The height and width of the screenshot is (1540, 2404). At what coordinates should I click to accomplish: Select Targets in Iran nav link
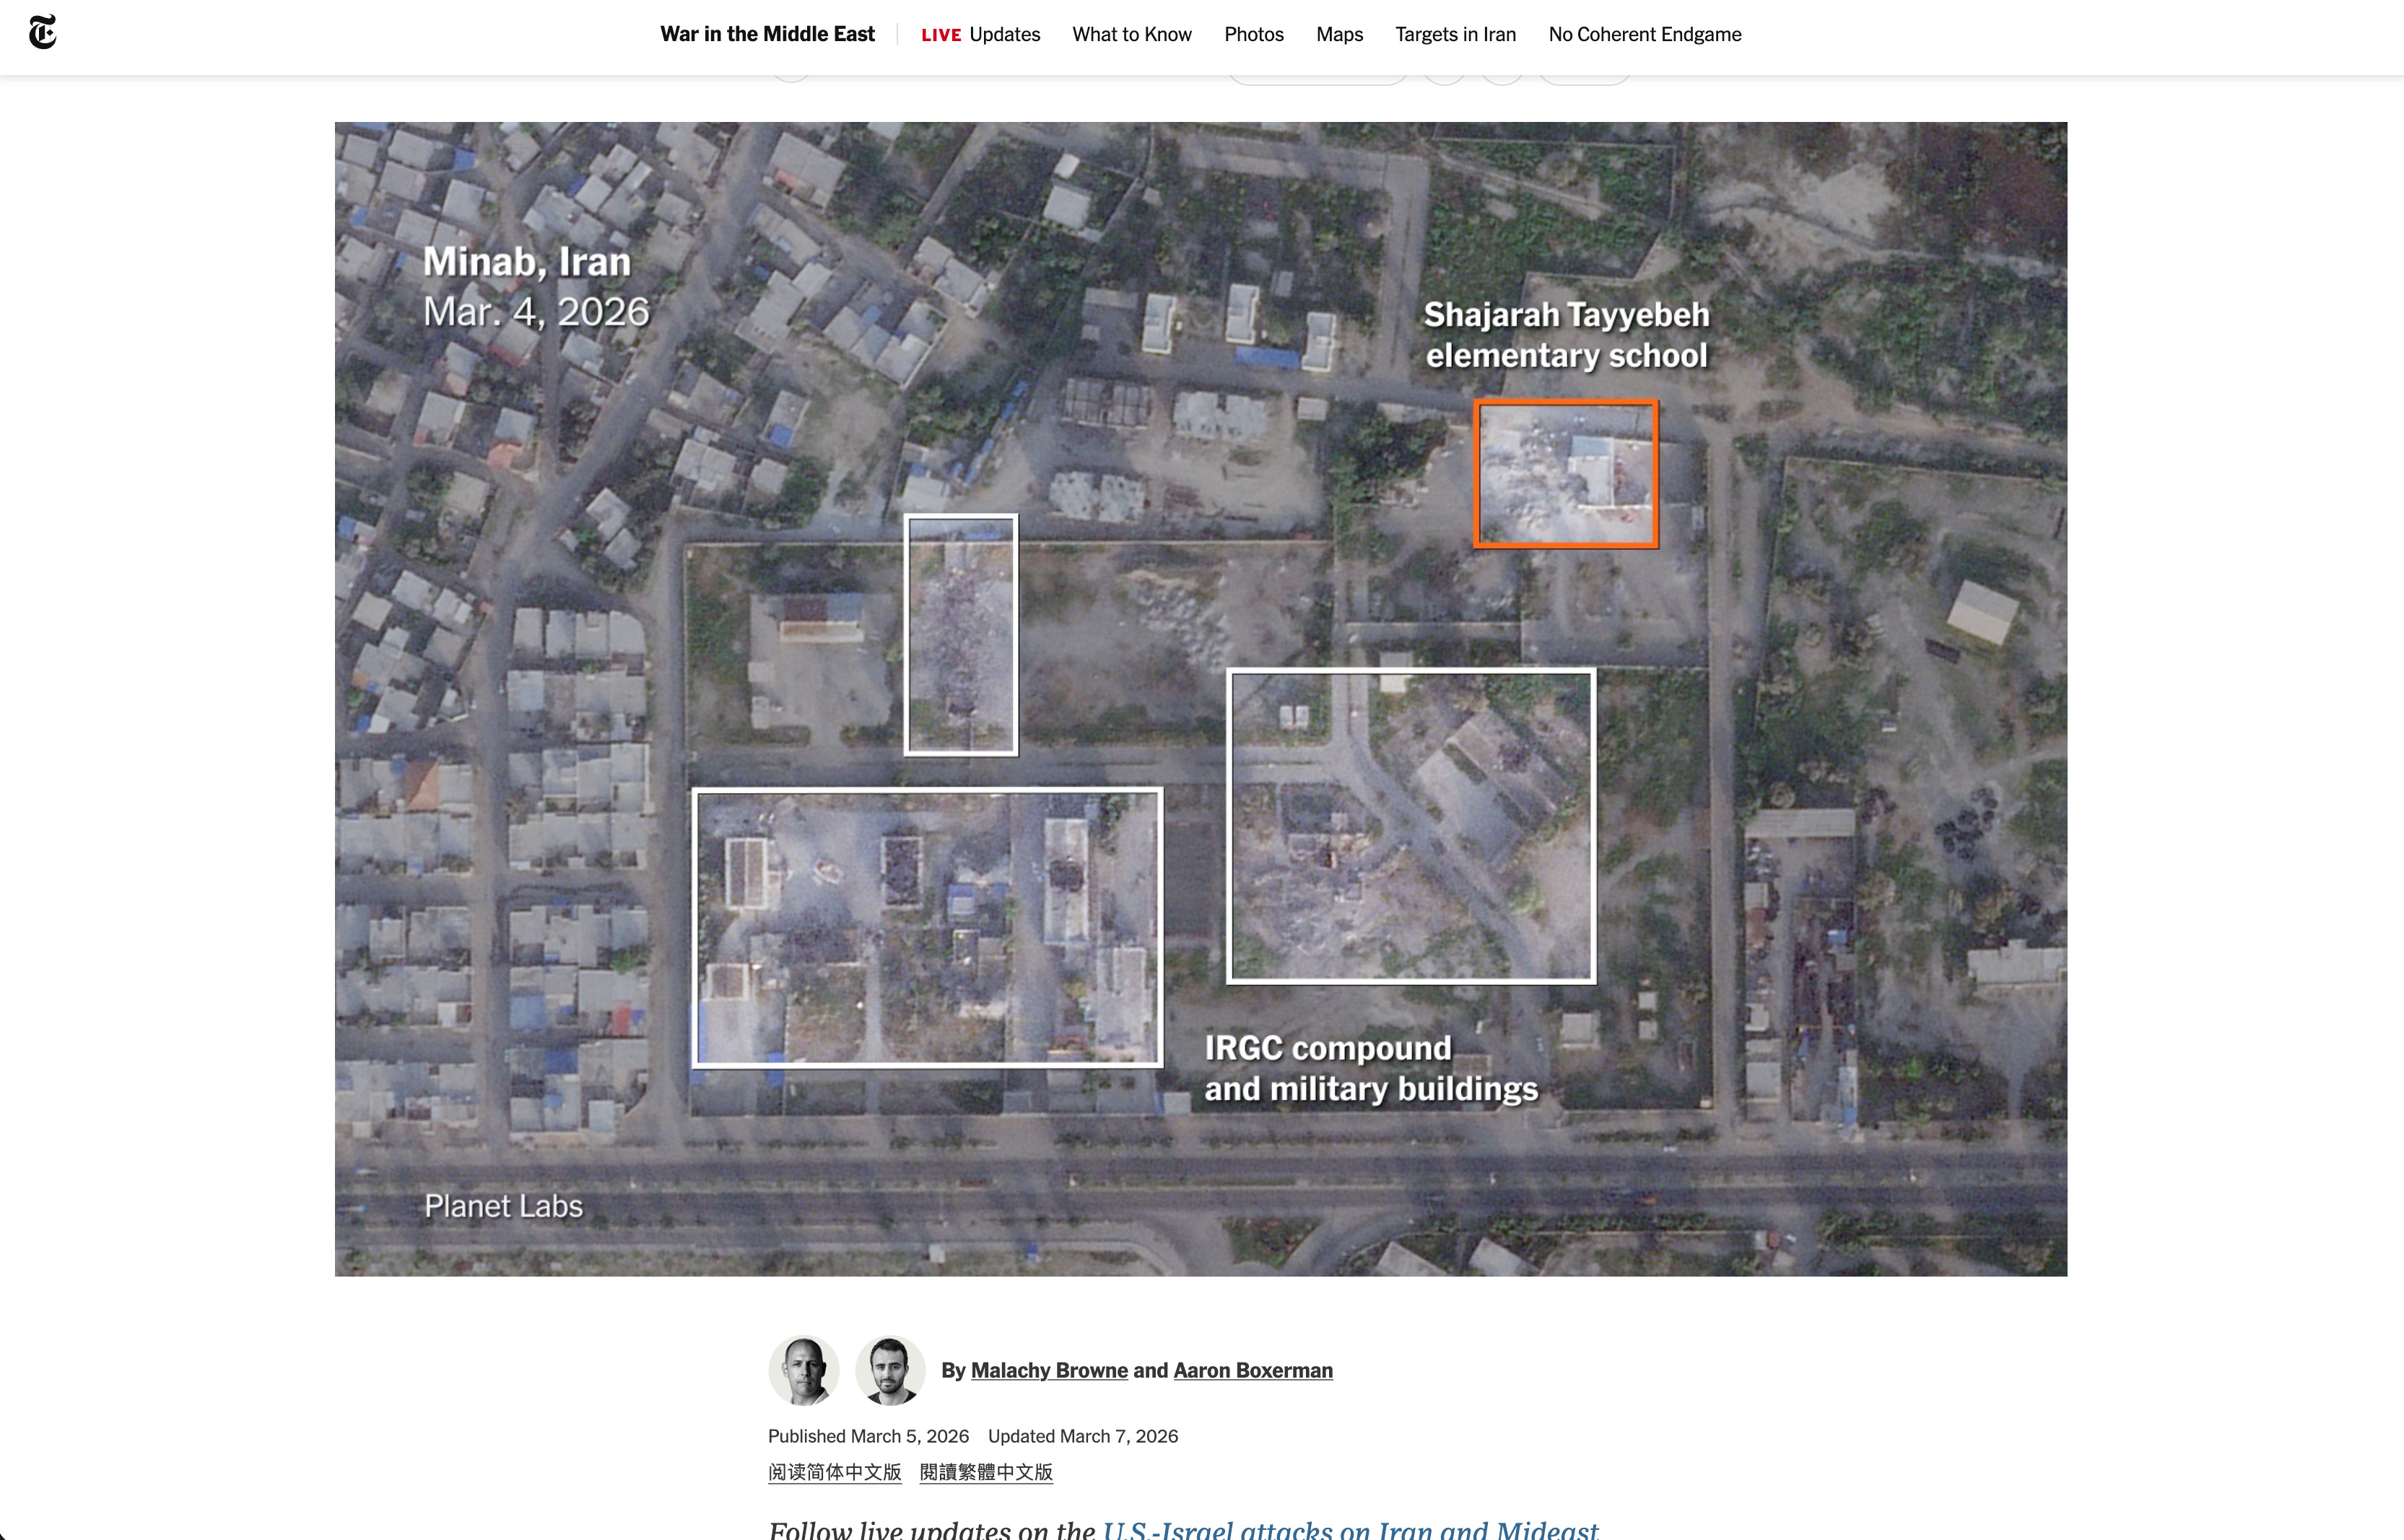1455,34
